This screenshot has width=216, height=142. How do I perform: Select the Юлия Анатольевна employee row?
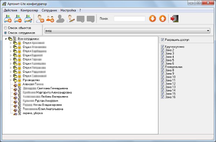click(43, 109)
